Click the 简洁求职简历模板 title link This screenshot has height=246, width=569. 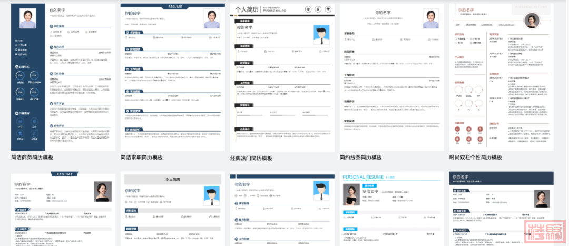click(x=142, y=157)
